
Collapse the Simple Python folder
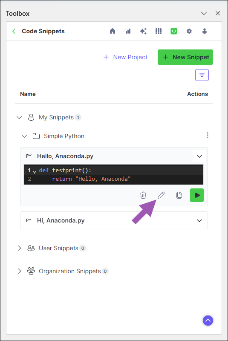(24, 136)
